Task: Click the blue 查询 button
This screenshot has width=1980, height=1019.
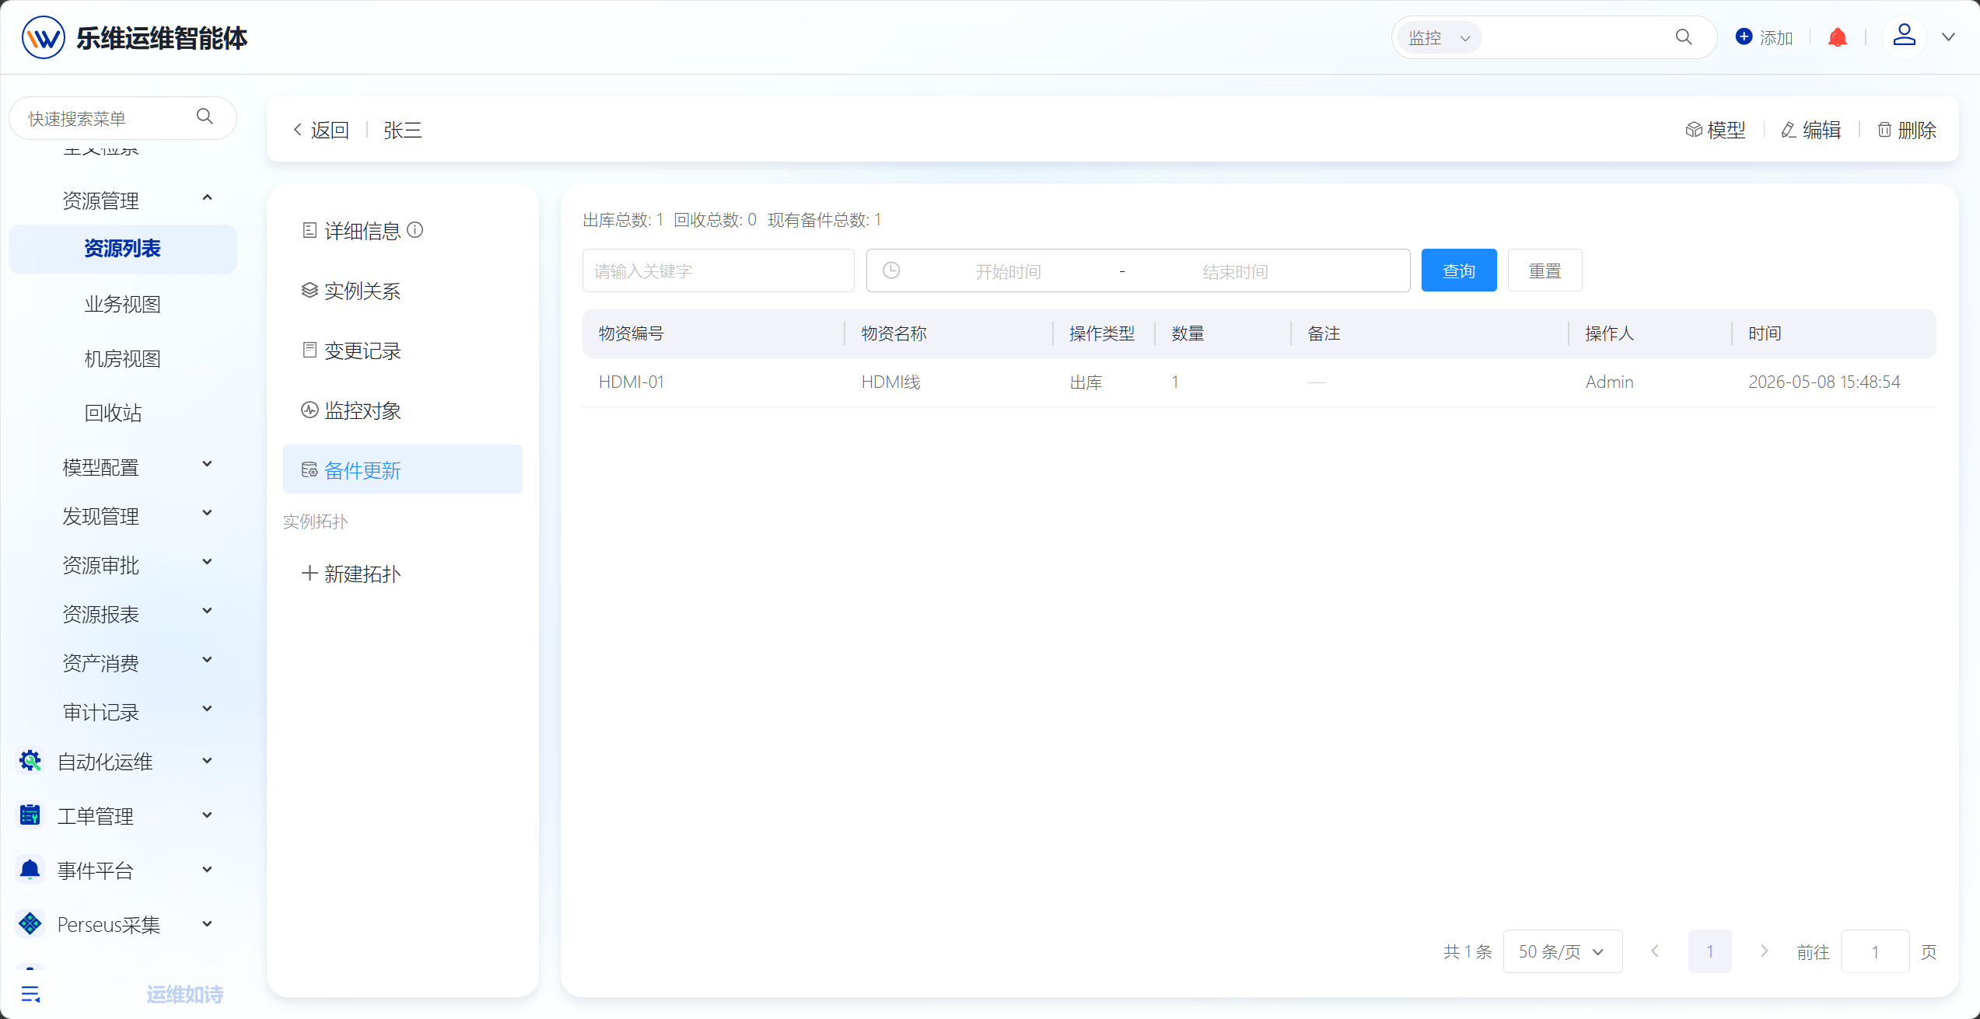Action: click(1459, 270)
